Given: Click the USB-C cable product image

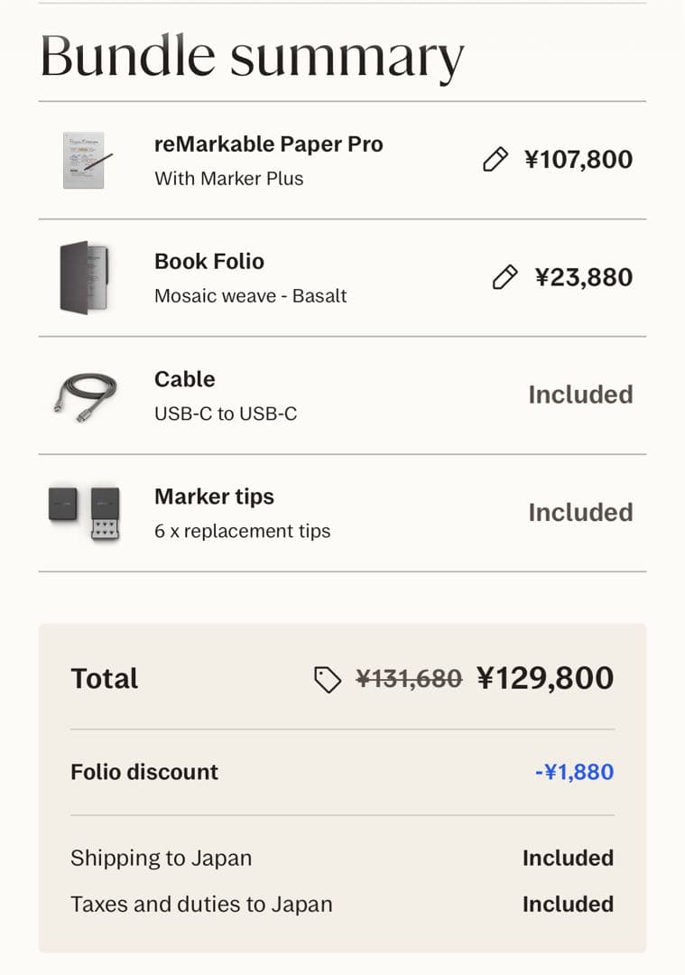Looking at the screenshot, I should [x=84, y=395].
